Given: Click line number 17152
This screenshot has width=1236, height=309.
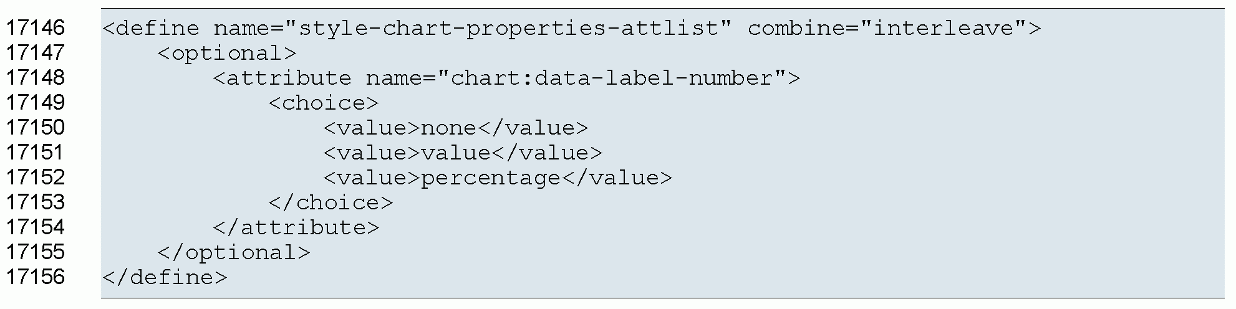Looking at the screenshot, I should 35,178.
